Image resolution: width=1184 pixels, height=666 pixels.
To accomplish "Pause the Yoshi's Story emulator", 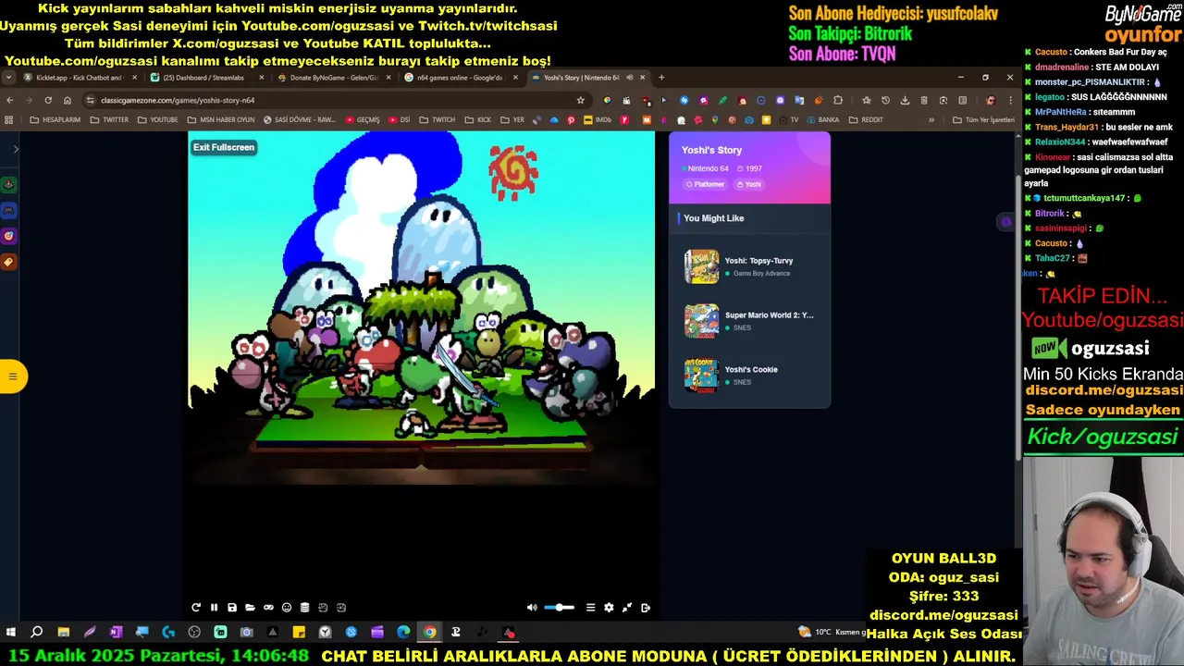I will click(214, 608).
